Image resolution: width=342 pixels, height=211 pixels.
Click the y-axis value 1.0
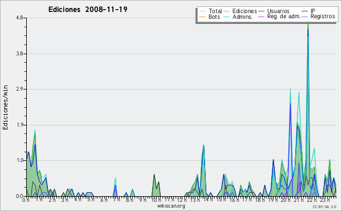click(19, 160)
